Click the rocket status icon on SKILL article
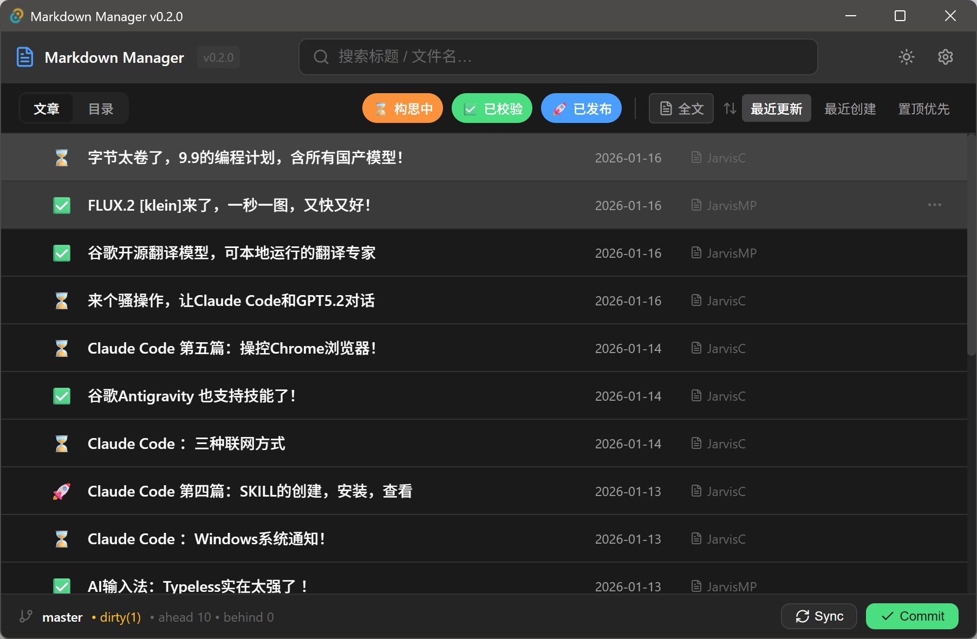The height and width of the screenshot is (639, 977). [x=62, y=491]
